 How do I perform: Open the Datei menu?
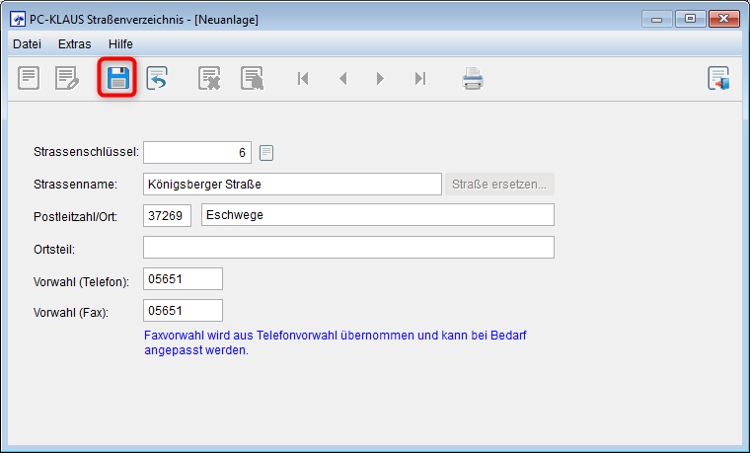pos(27,43)
